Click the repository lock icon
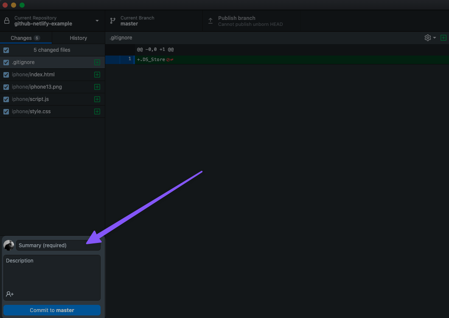 [x=7, y=21]
